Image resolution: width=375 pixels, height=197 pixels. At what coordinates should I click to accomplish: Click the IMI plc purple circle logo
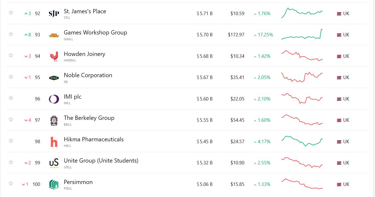pos(54,99)
